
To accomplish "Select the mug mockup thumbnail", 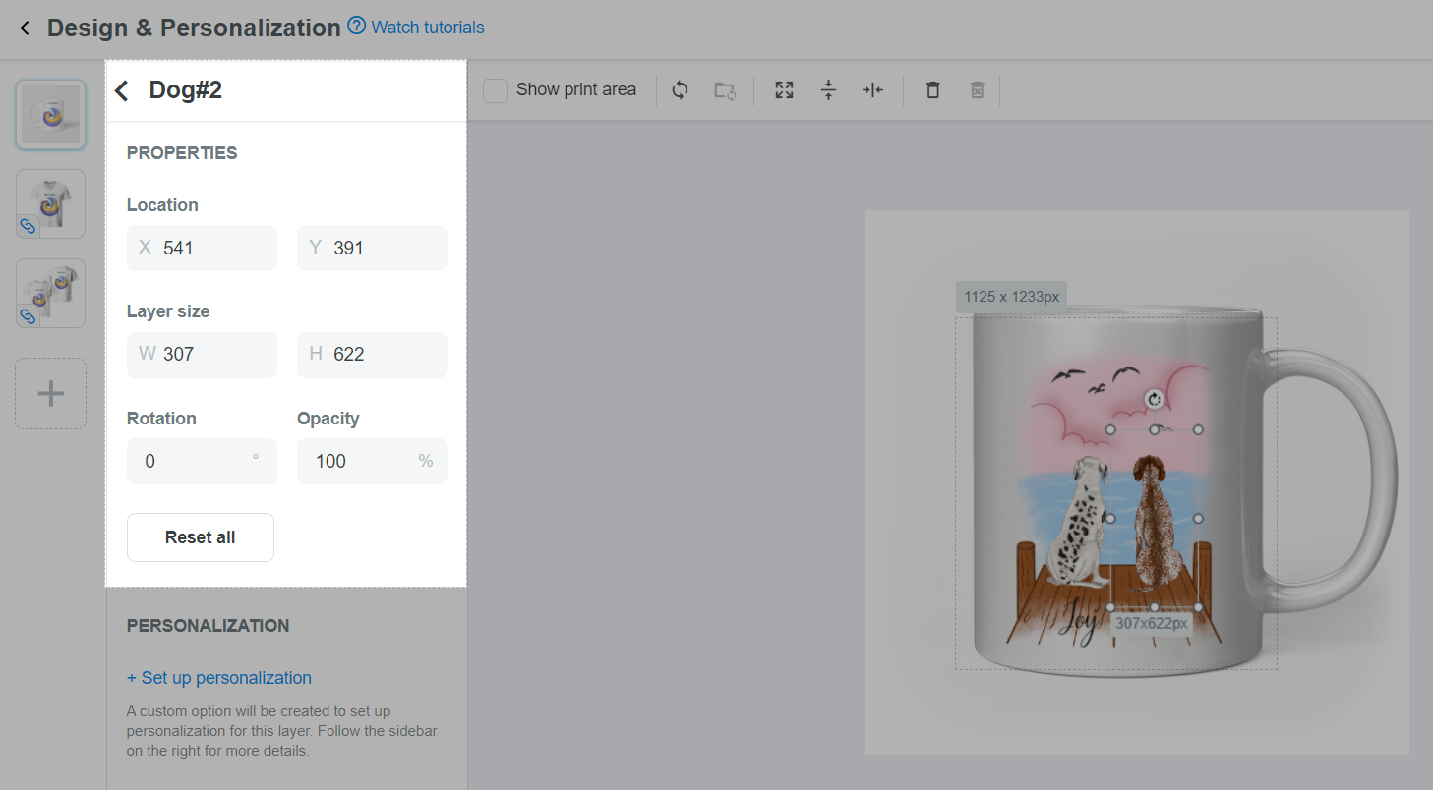I will coord(50,115).
